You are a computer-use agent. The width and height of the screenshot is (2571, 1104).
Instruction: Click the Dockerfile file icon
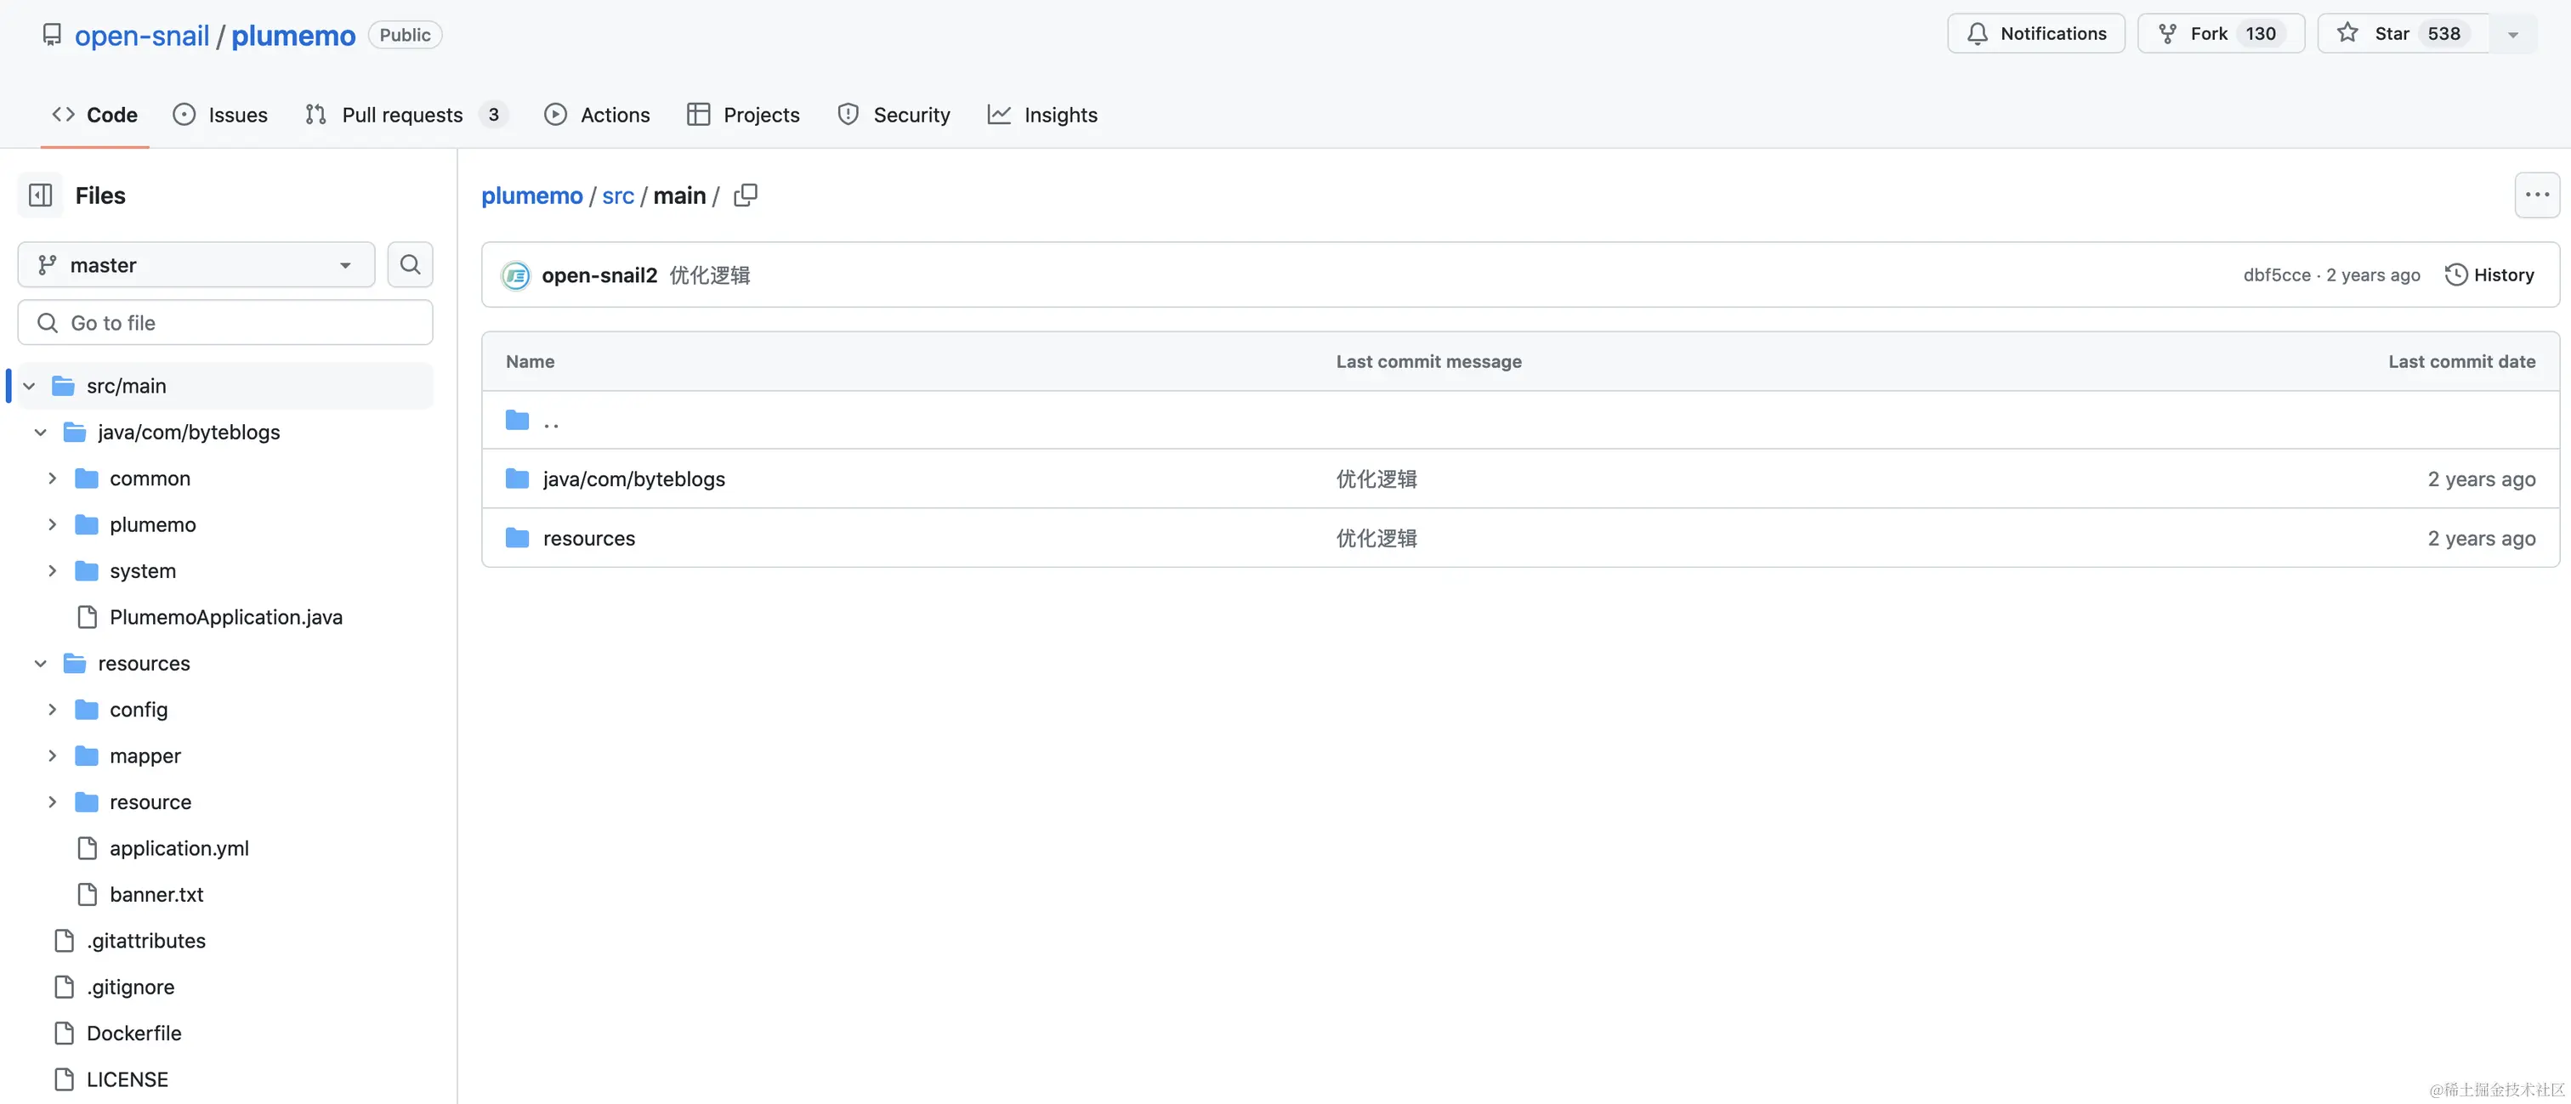point(65,1033)
